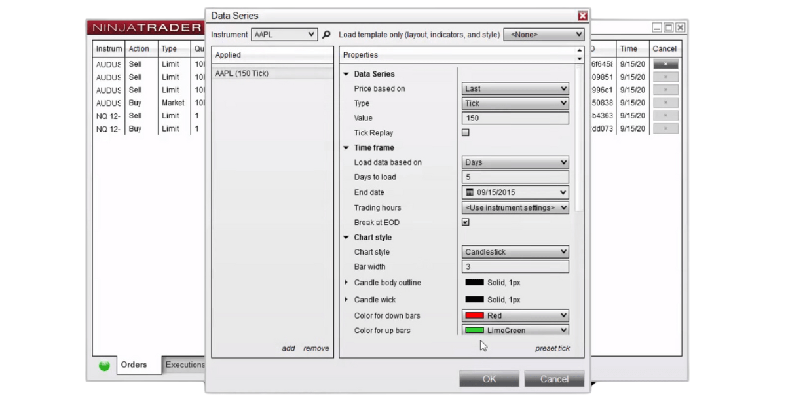The height and width of the screenshot is (411, 786).
Task: Click the add link under Applied
Action: pos(288,349)
